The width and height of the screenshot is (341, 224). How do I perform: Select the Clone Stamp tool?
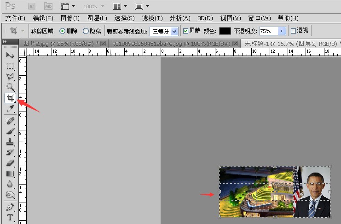pyautogui.click(x=10, y=142)
